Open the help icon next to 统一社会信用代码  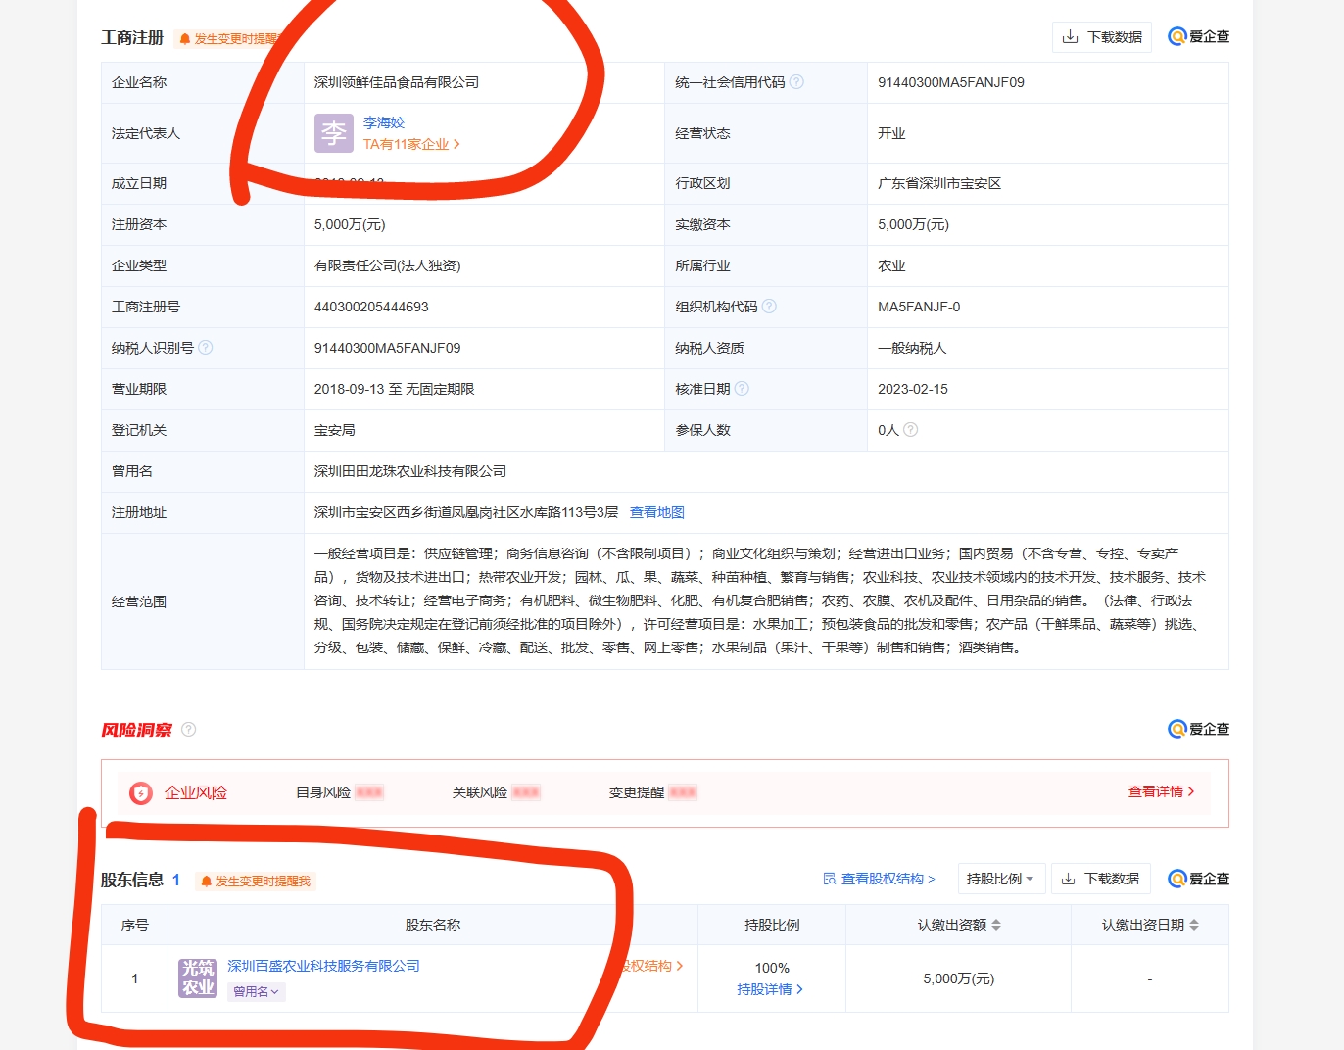tap(796, 82)
